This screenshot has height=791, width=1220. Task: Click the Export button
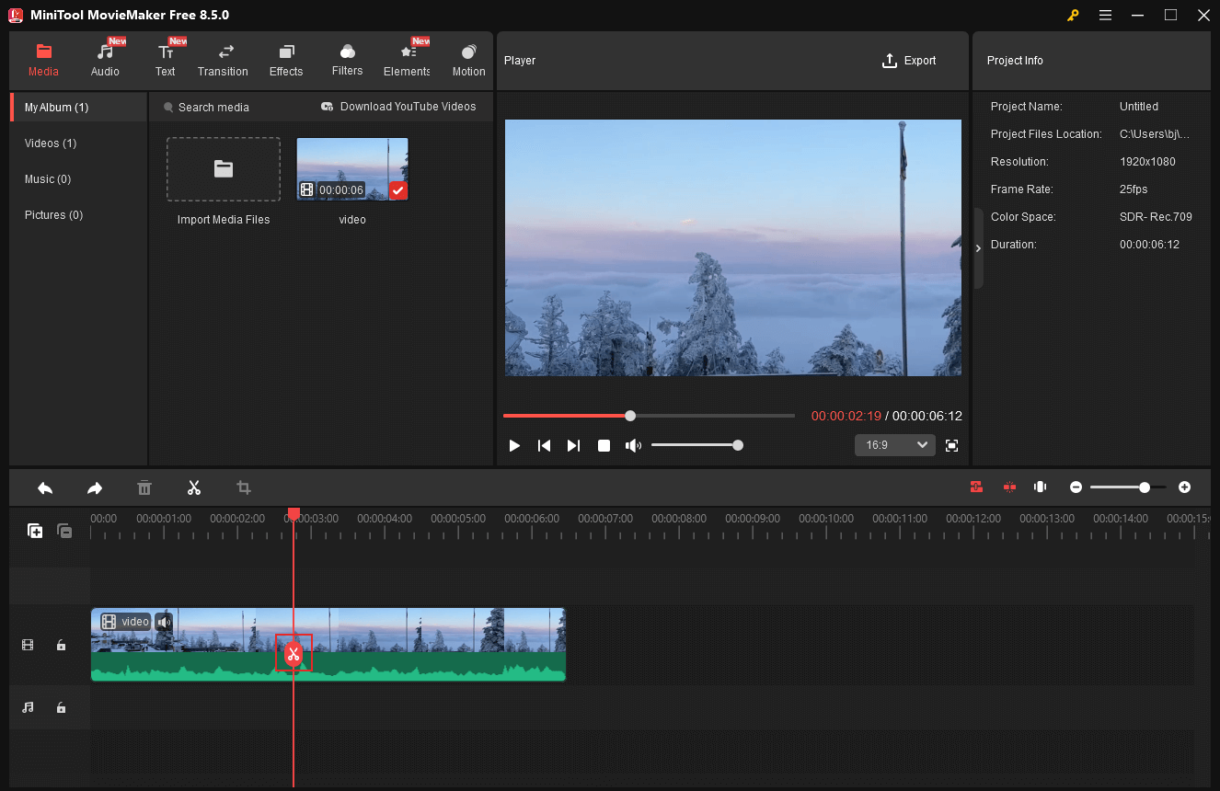909,60
